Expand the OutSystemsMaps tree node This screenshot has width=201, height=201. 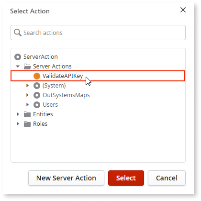pos(27,95)
